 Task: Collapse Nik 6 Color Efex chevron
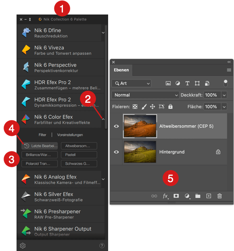click(x=103, y=119)
